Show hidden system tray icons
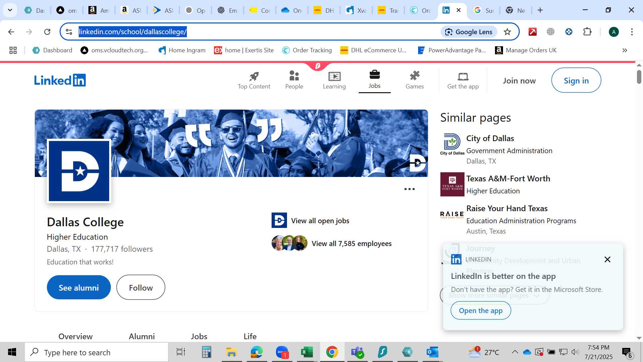 point(515,352)
